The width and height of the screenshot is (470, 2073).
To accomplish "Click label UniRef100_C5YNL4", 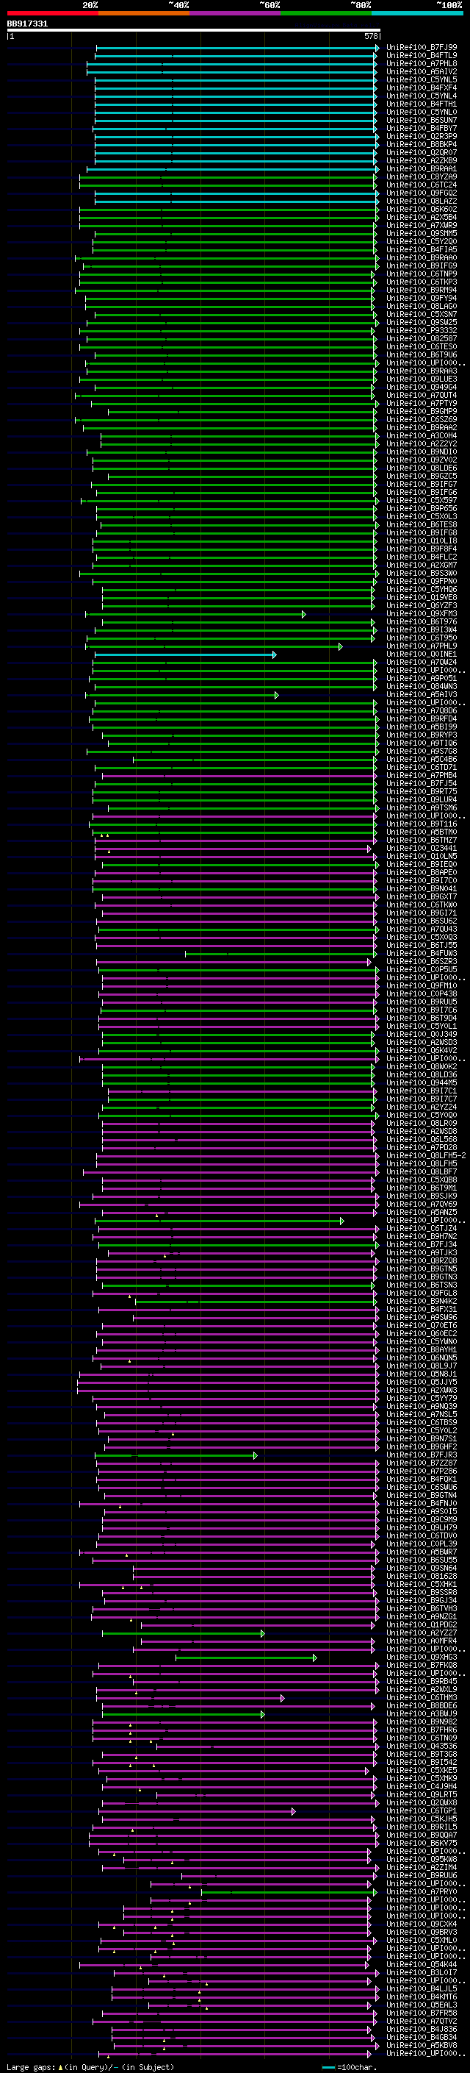I will pos(422,96).
